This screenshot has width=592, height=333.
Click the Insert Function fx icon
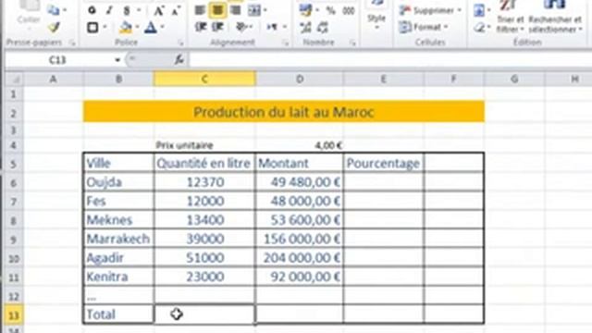179,59
